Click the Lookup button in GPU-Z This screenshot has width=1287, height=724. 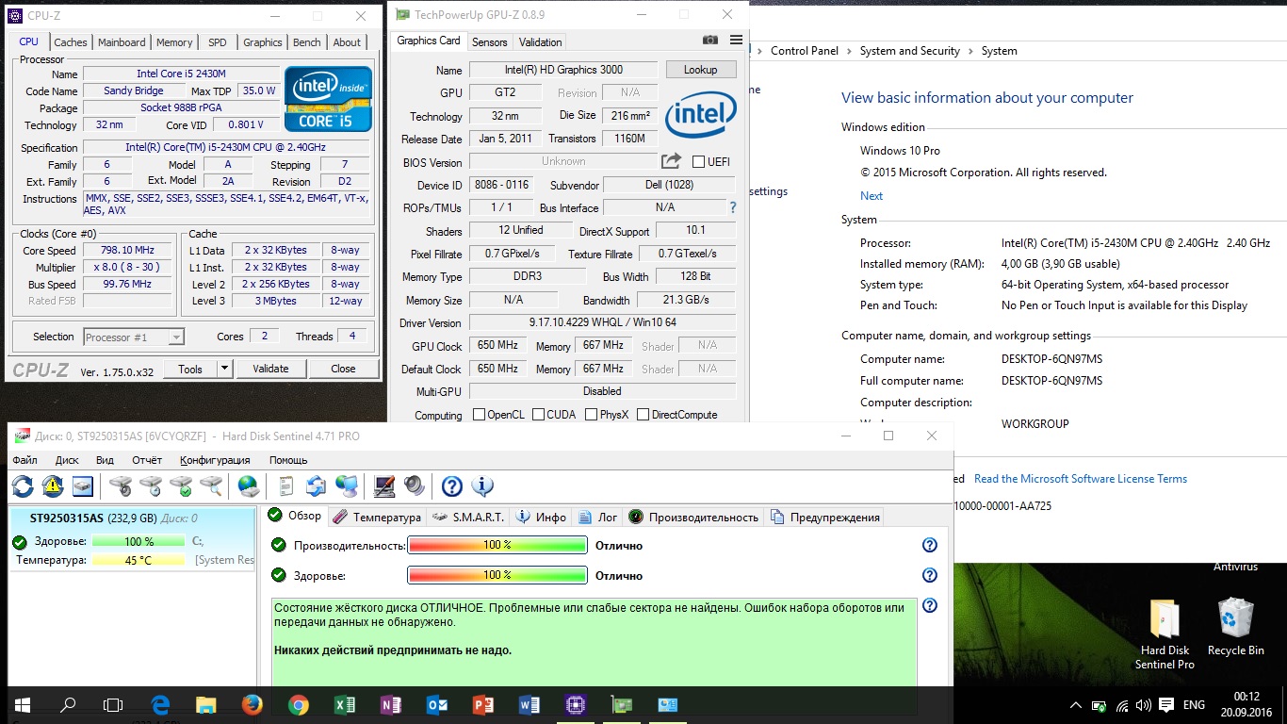[x=700, y=70]
